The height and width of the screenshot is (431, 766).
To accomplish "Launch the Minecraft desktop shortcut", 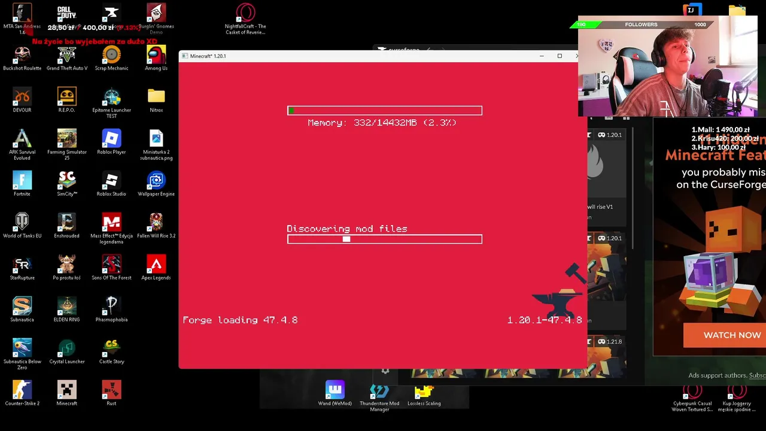I will coord(67,393).
